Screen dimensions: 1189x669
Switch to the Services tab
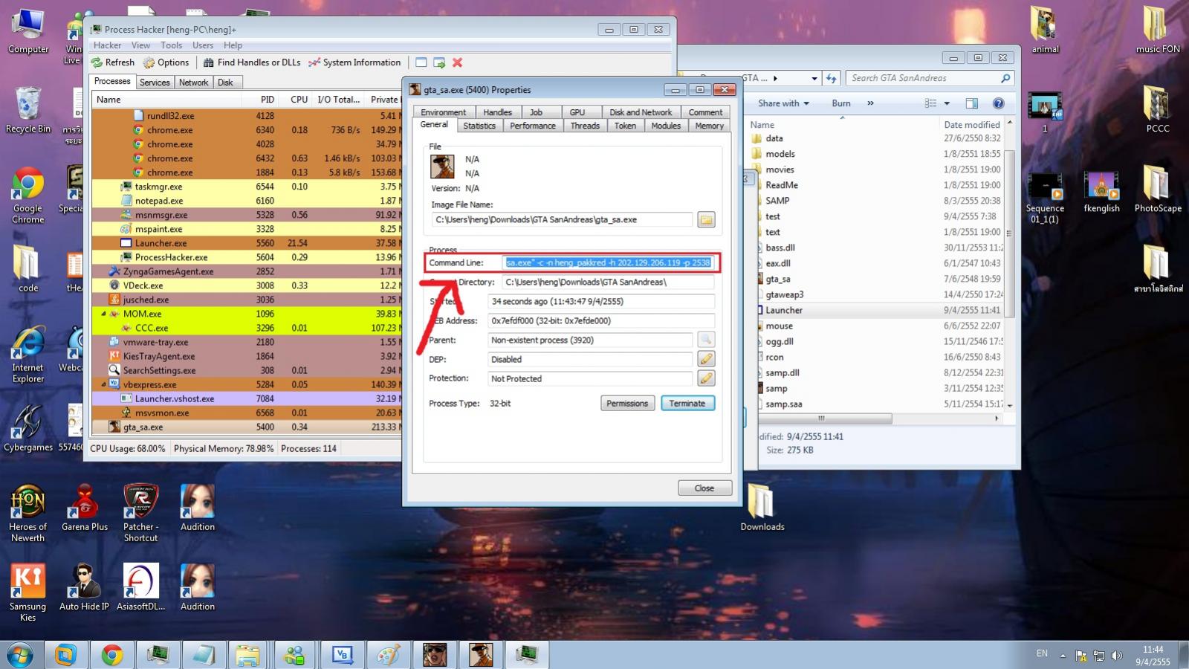click(x=155, y=83)
